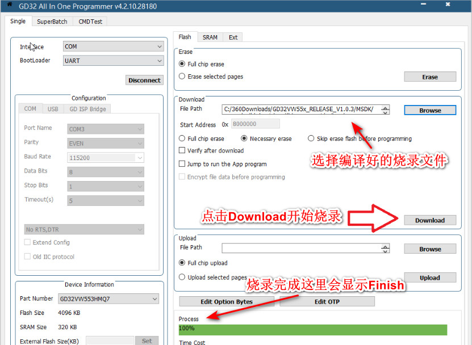The height and width of the screenshot is (345, 472).
Task: Click the Download File Path input field
Action: click(x=301, y=110)
